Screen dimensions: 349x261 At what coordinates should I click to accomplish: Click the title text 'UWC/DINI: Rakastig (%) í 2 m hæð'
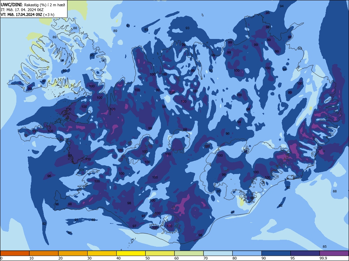point(33,5)
